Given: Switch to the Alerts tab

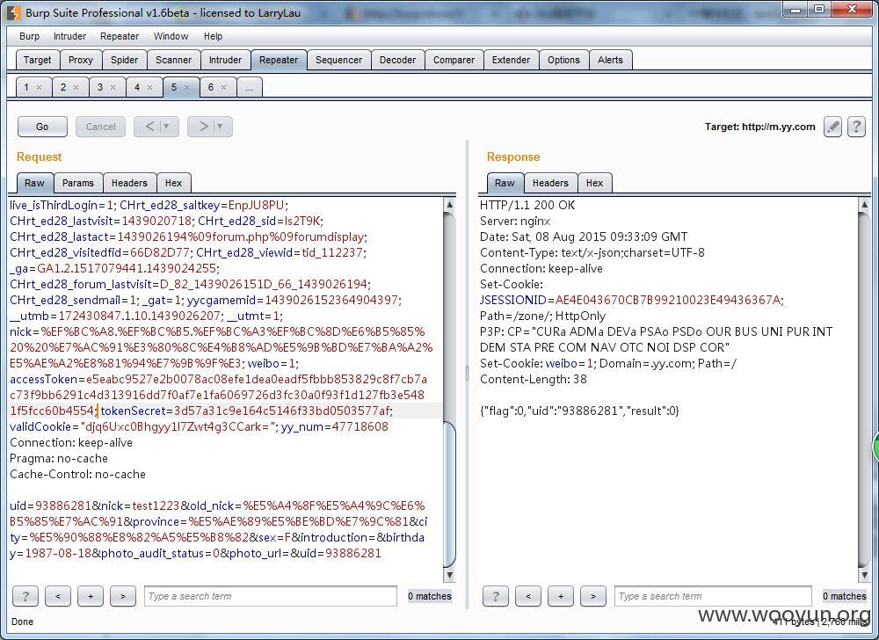Looking at the screenshot, I should [x=611, y=60].
